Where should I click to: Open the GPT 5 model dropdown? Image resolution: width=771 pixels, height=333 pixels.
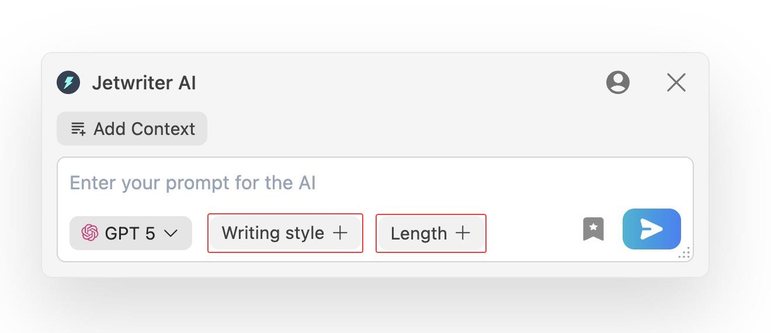(130, 233)
